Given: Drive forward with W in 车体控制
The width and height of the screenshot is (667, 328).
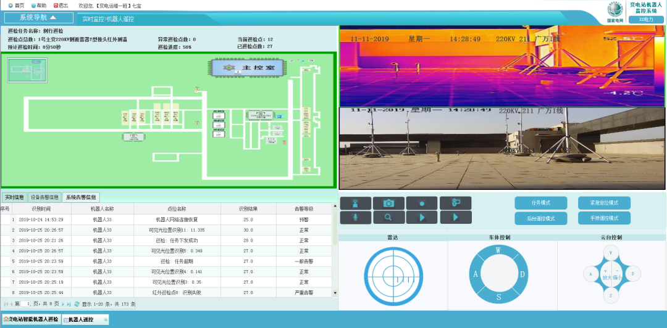Looking at the screenshot, I should [498, 250].
